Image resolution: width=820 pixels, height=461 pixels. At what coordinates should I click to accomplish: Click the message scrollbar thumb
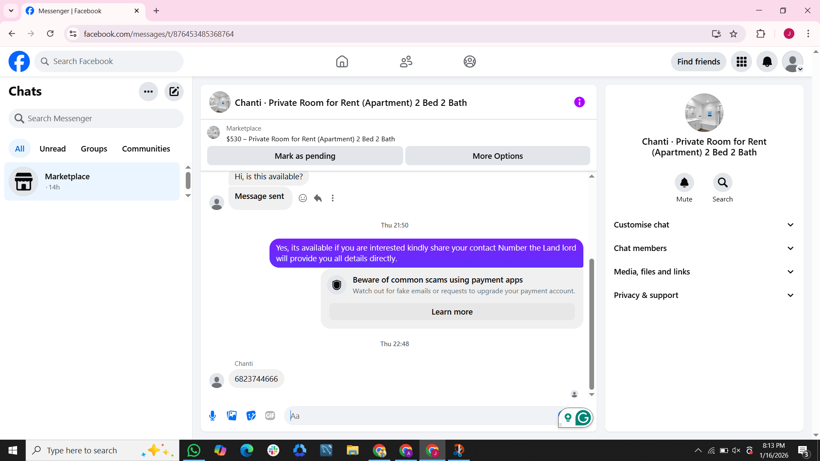coord(592,324)
